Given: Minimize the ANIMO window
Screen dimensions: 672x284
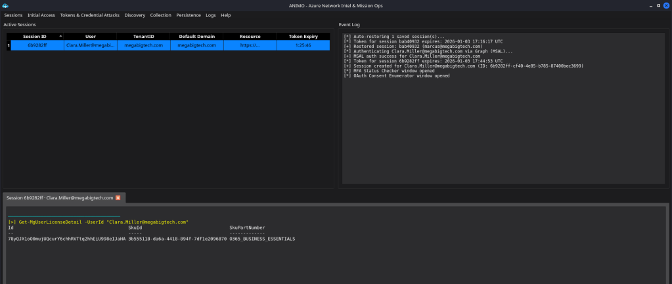Looking at the screenshot, I should 650,5.
